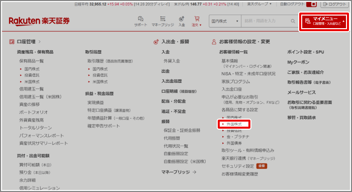Image resolution: width=352 pixels, height=192 pixels.
Task: Open 国内株式 under 取引履歴
Action: (100, 69)
